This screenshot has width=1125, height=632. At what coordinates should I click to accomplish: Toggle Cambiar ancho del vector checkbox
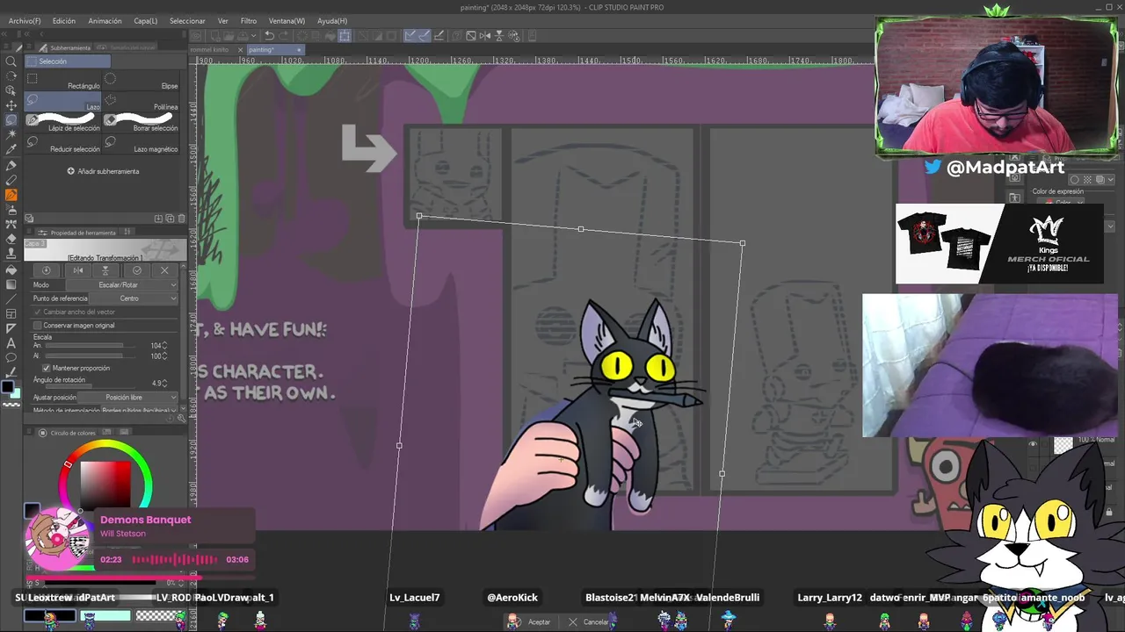click(38, 312)
